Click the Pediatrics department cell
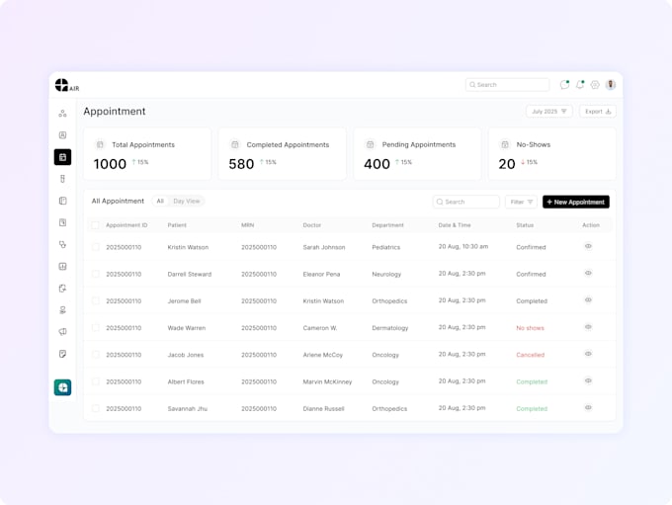This screenshot has height=505, width=672. (x=386, y=247)
